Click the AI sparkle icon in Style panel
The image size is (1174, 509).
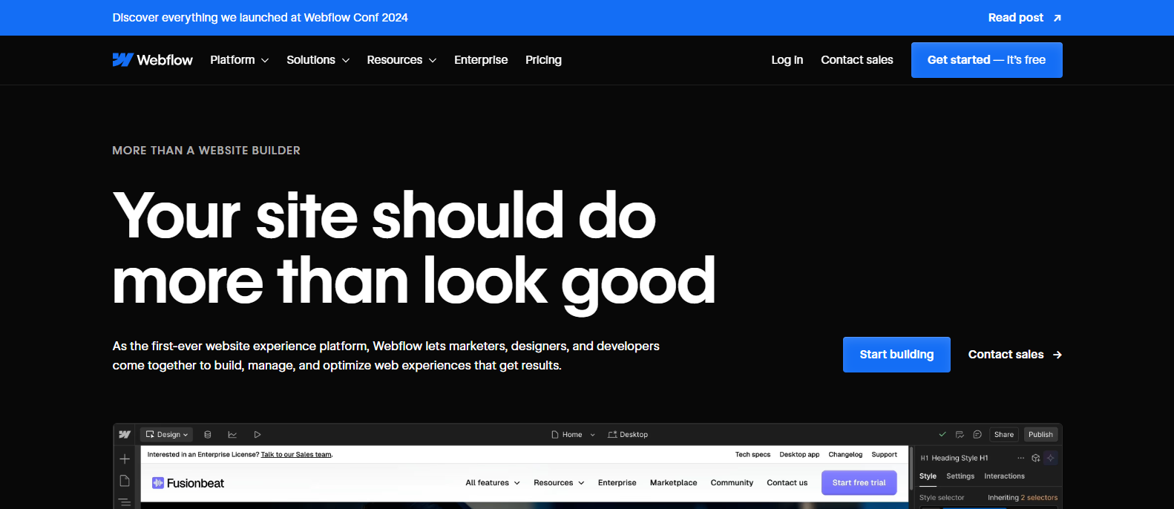(x=1050, y=459)
